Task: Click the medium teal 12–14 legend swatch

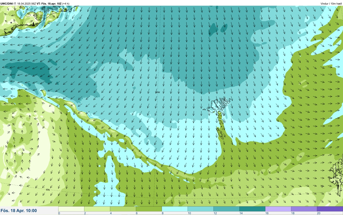Action: pyautogui.click(x=226, y=209)
